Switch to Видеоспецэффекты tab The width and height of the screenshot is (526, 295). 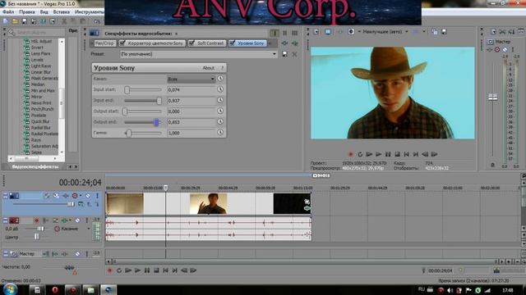(35, 166)
